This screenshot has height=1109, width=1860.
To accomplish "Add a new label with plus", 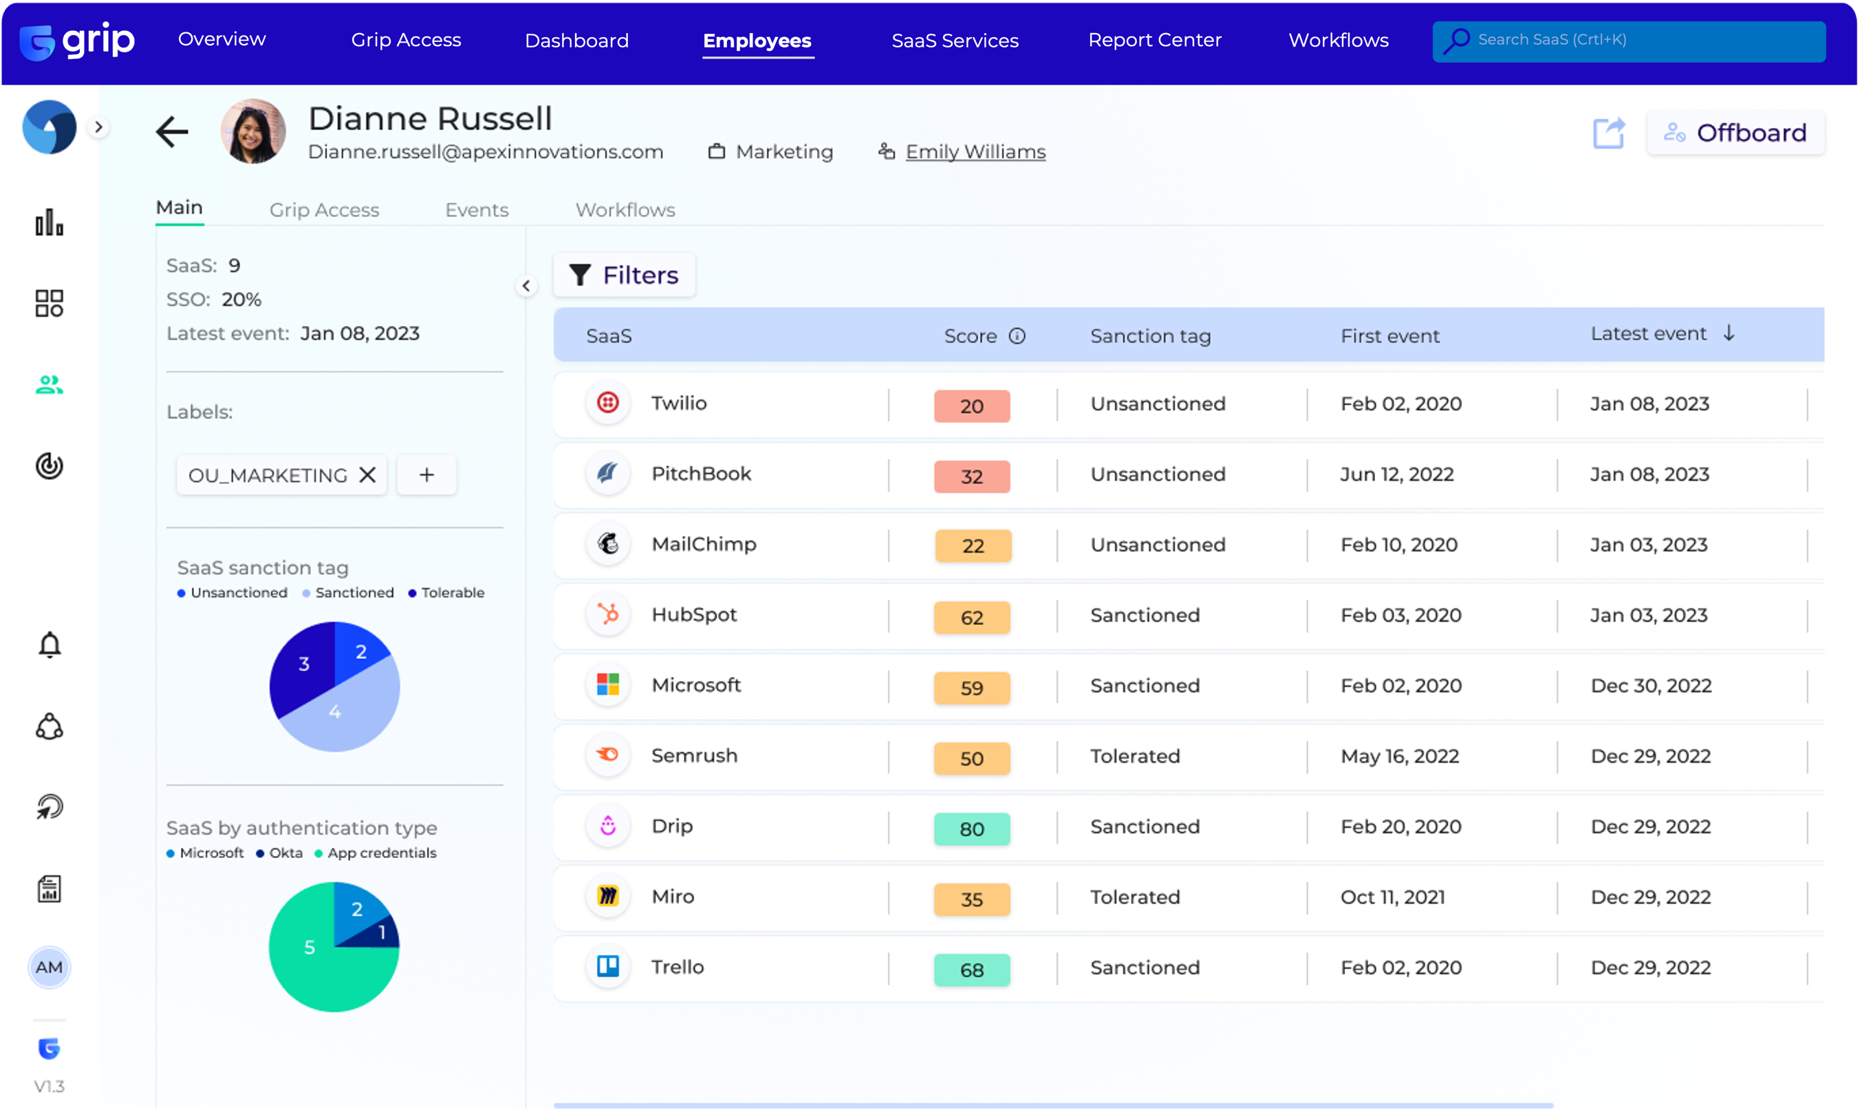I will tap(426, 474).
